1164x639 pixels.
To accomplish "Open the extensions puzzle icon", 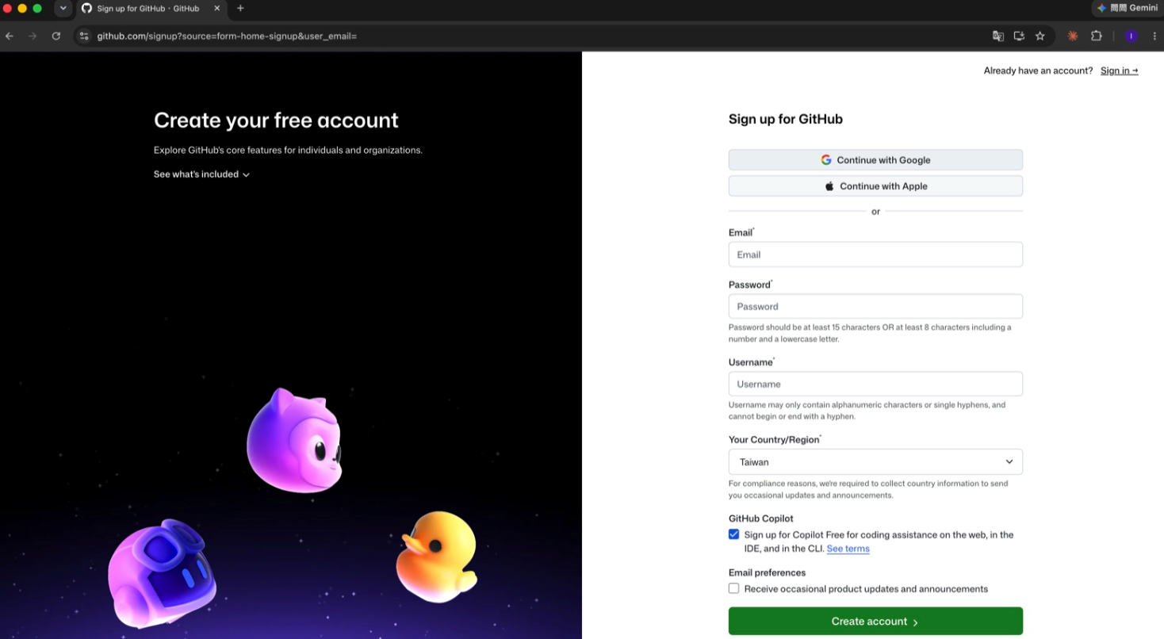I will pyautogui.click(x=1097, y=36).
